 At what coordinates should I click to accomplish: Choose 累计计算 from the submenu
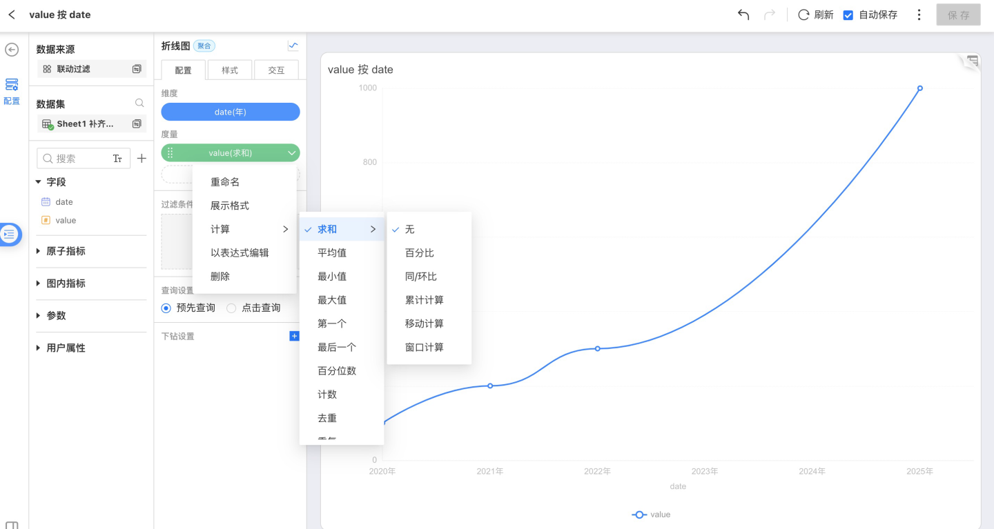(425, 300)
